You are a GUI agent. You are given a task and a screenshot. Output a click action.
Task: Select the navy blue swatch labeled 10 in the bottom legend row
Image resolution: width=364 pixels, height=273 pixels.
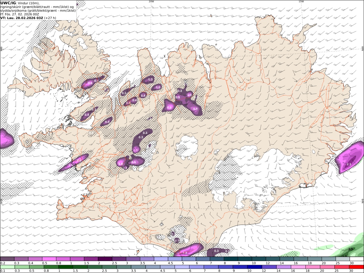[254, 267]
